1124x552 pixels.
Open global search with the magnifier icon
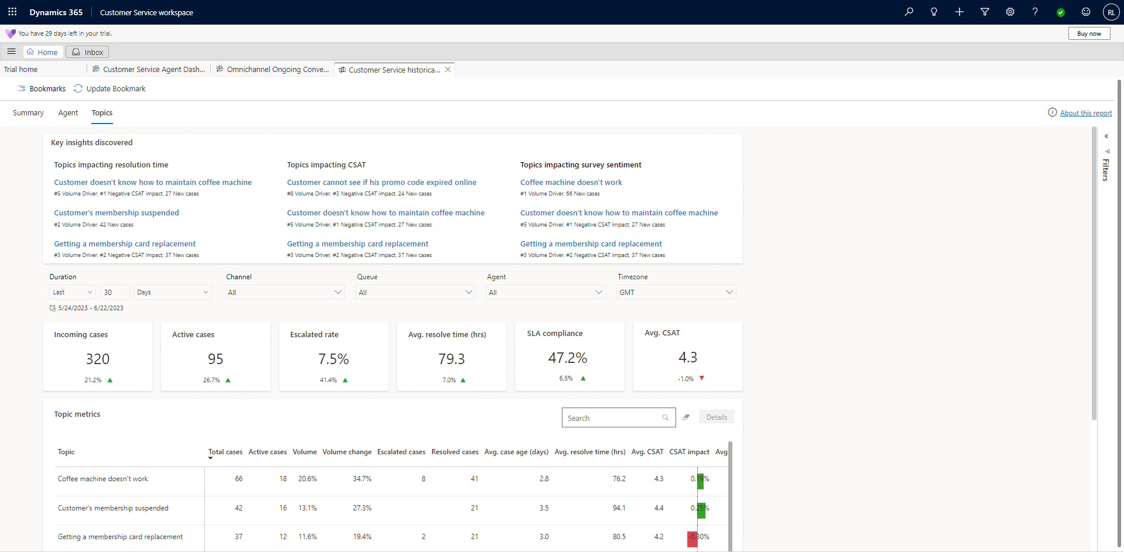(x=909, y=12)
